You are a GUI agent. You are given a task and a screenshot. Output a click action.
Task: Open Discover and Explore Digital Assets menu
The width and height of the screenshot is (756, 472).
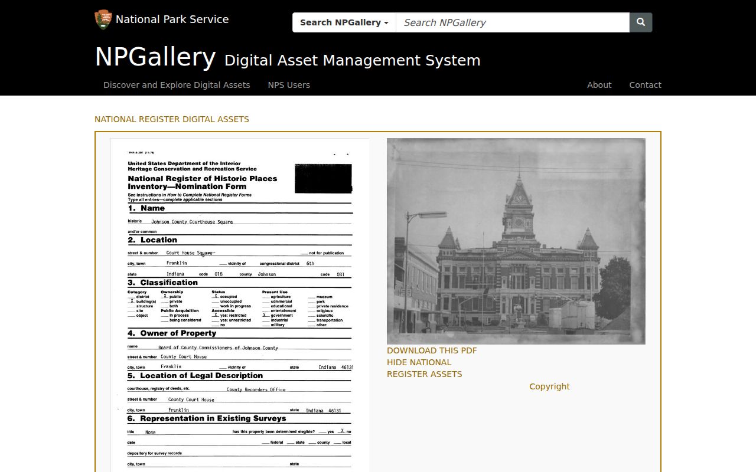point(177,85)
